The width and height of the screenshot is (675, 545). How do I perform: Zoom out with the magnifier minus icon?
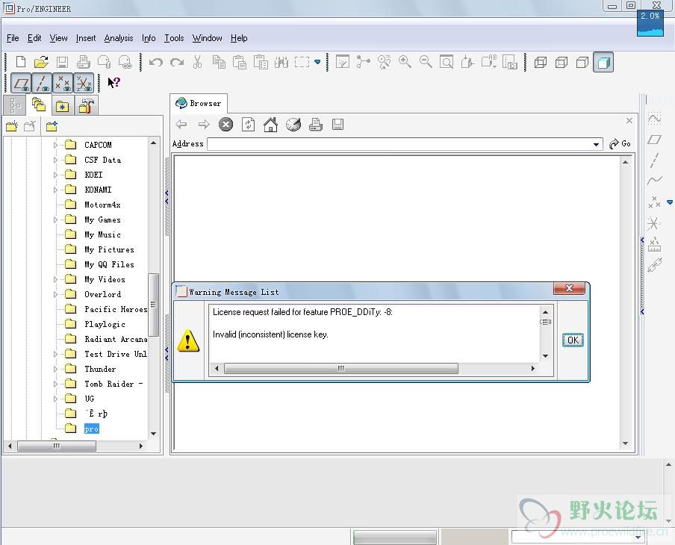coord(426,62)
